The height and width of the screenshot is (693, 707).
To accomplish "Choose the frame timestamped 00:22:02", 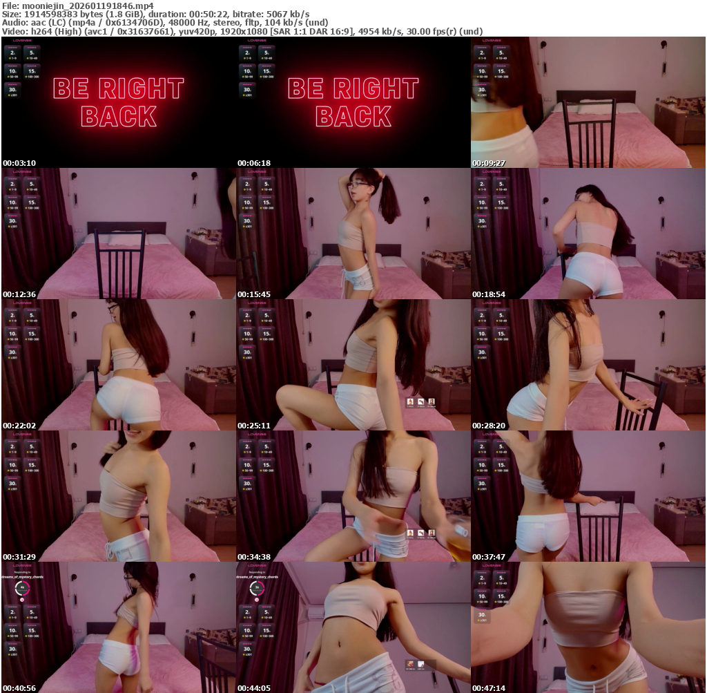I will [119, 365].
